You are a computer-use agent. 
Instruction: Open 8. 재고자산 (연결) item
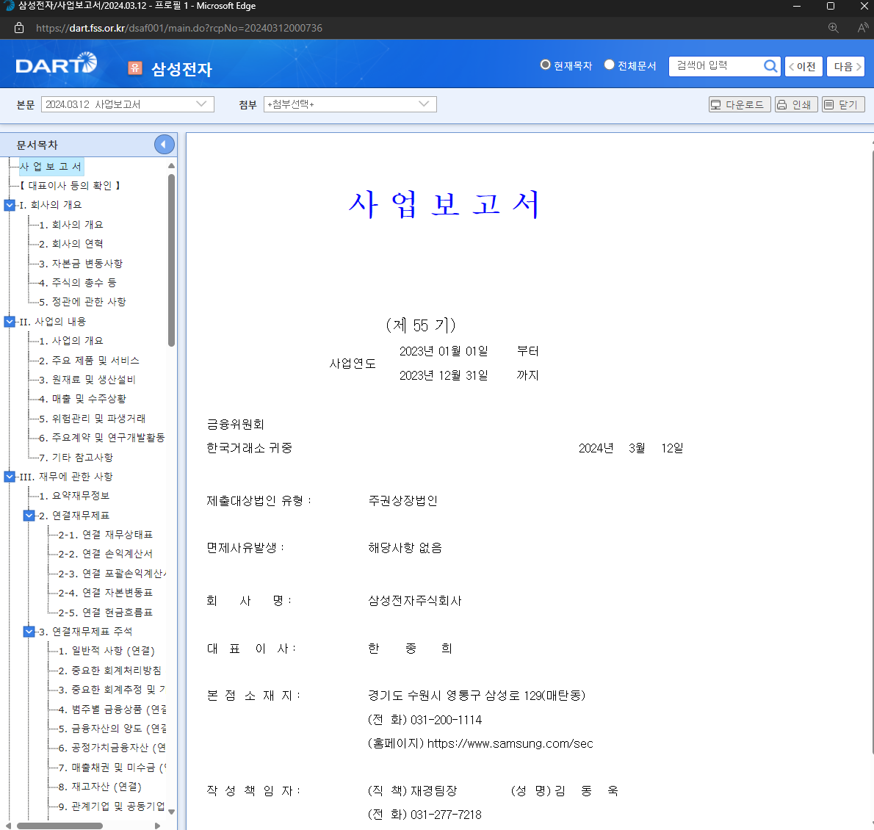click(100, 787)
